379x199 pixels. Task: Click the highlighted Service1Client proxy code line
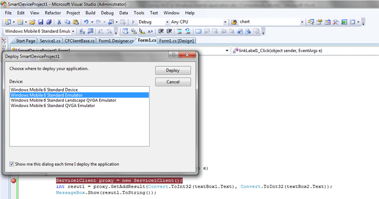(119, 181)
